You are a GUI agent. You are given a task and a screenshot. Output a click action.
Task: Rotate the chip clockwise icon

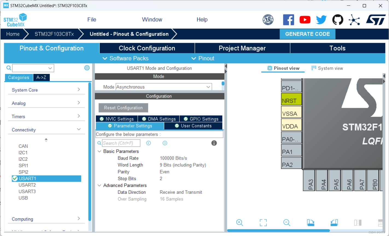tap(311, 223)
